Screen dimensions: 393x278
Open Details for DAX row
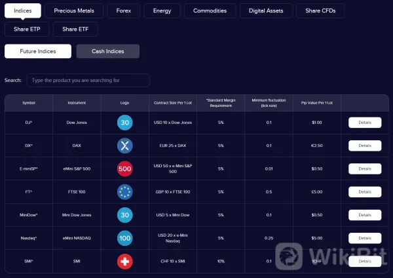pyautogui.click(x=365, y=146)
